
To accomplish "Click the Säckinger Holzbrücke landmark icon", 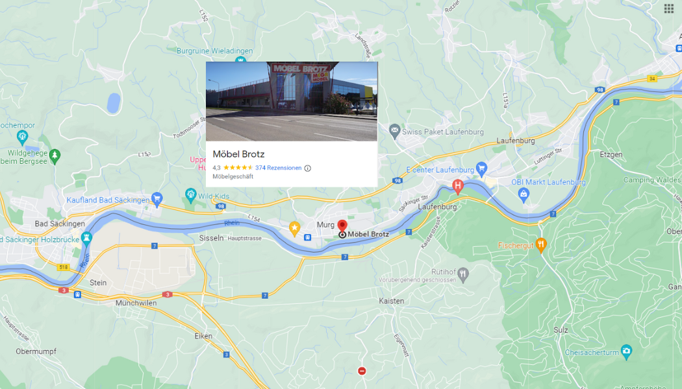I will [x=86, y=239].
